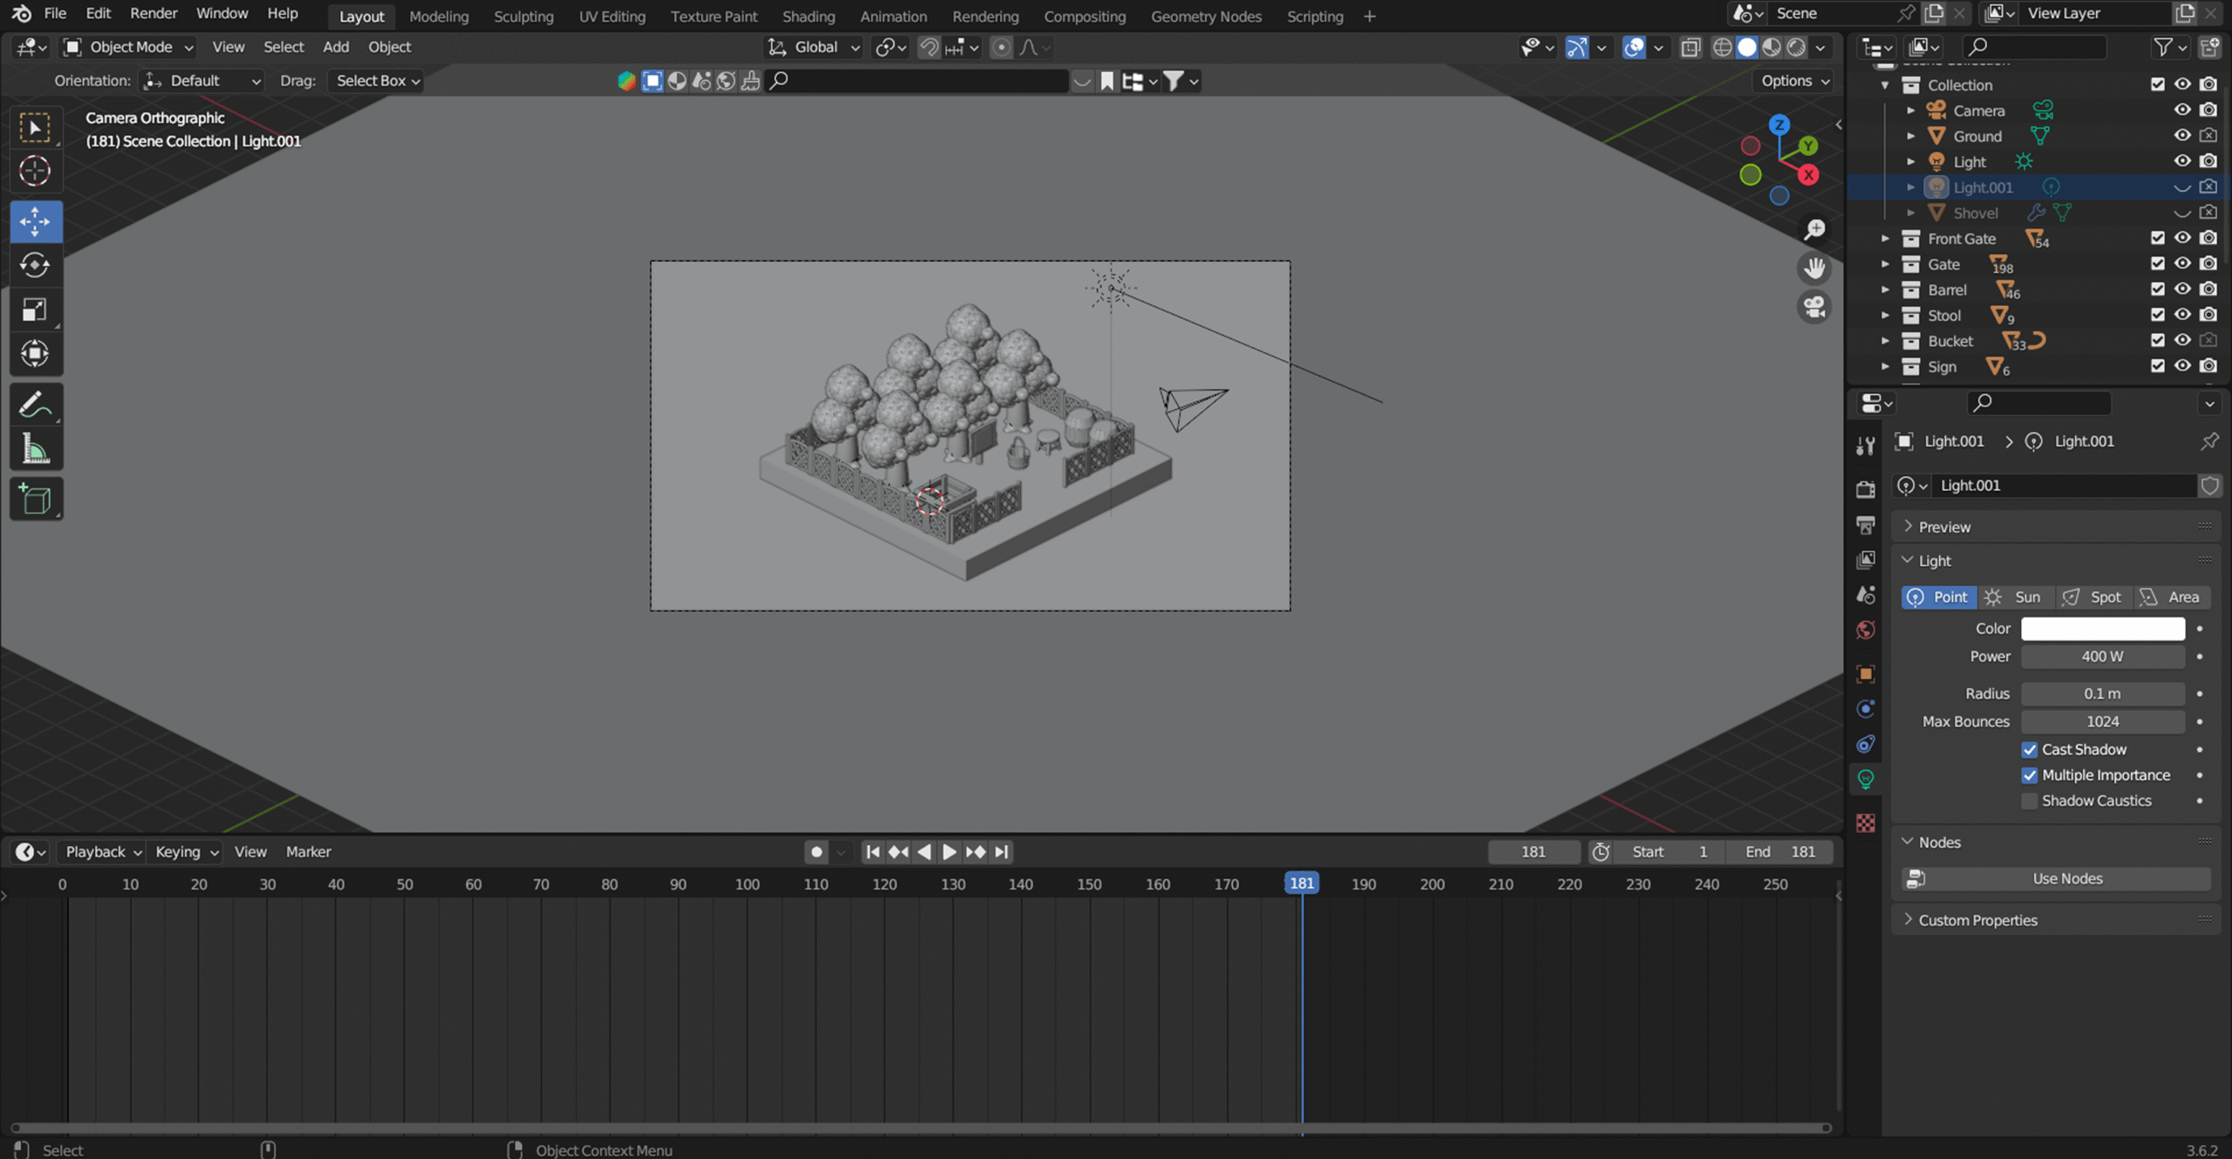Open the Render properties tab
The image size is (2232, 1159).
1866,489
